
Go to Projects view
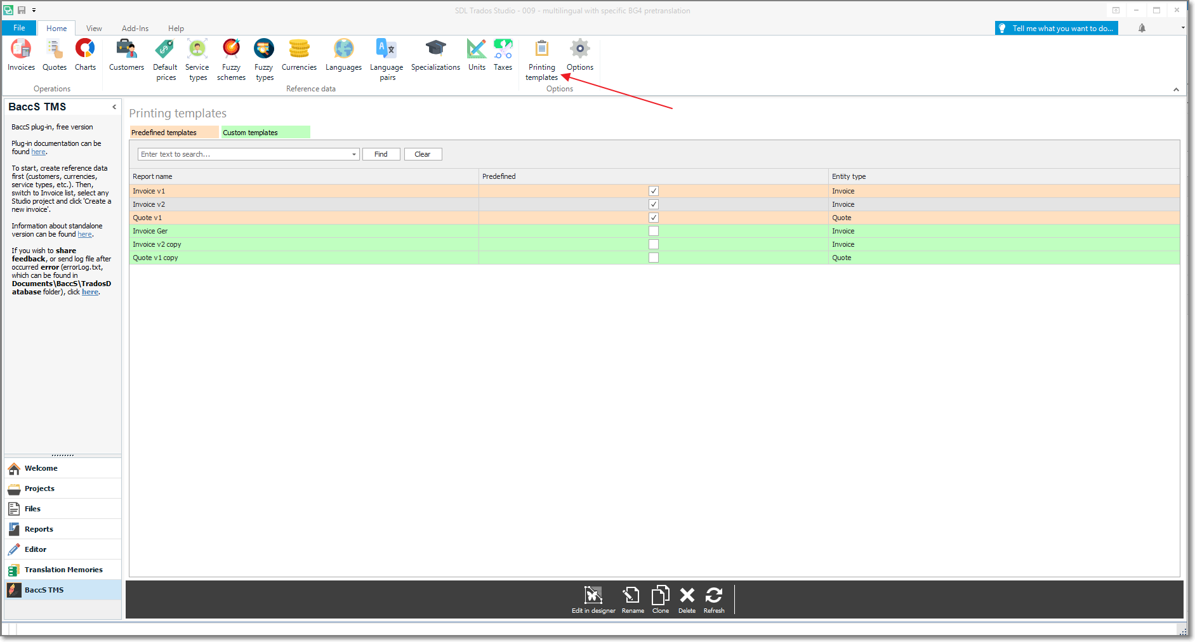point(62,488)
